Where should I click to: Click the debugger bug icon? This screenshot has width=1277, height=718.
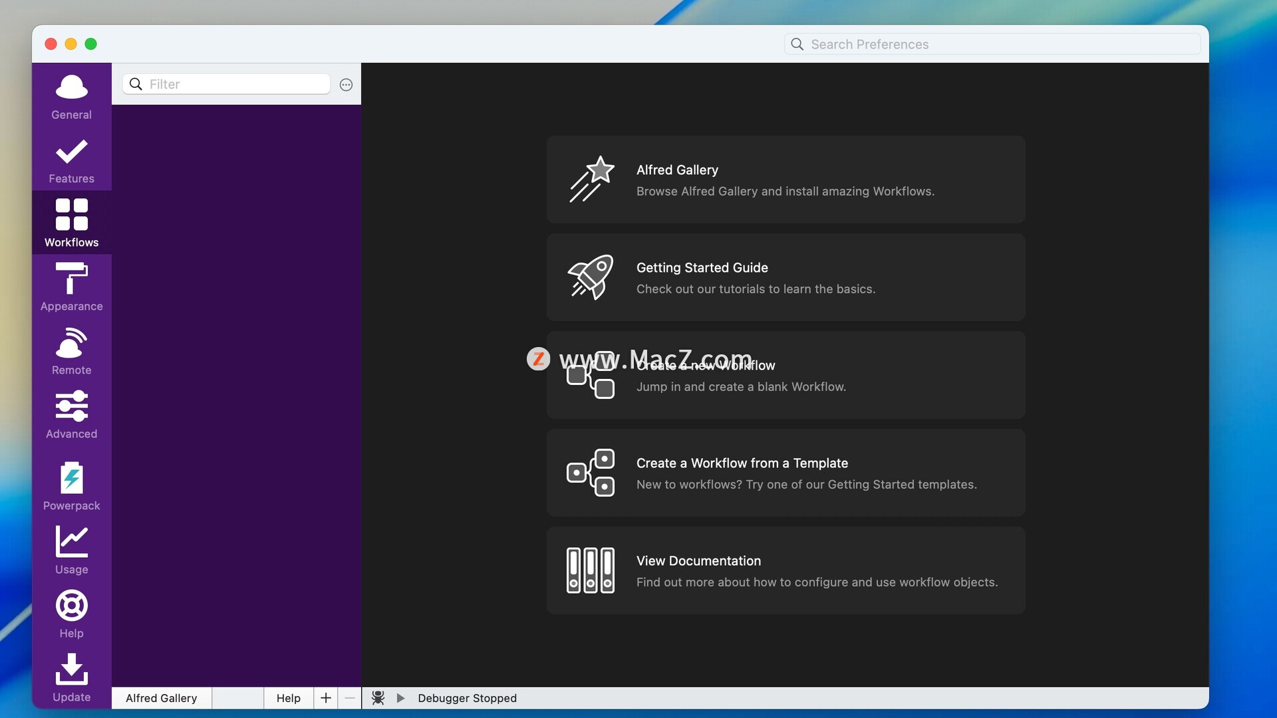(x=378, y=697)
